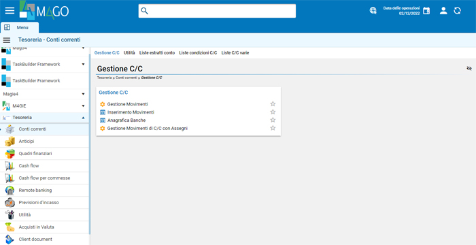The image size is (476, 245).
Task: Click Tesoreria in the breadcrumb
Action: point(104,78)
